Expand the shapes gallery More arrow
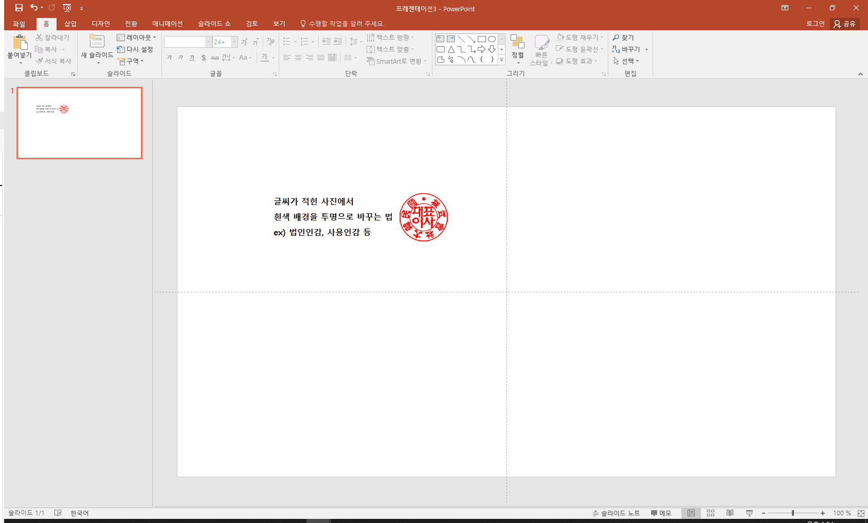Viewport: 868px width, 523px height. (501, 60)
